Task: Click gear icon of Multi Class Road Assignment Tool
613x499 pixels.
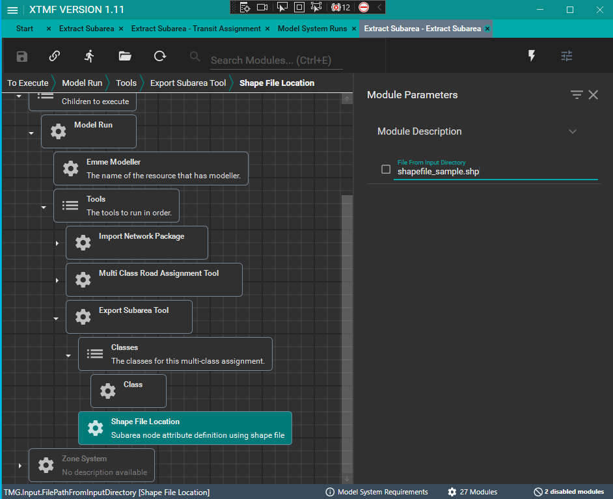Action: point(83,280)
